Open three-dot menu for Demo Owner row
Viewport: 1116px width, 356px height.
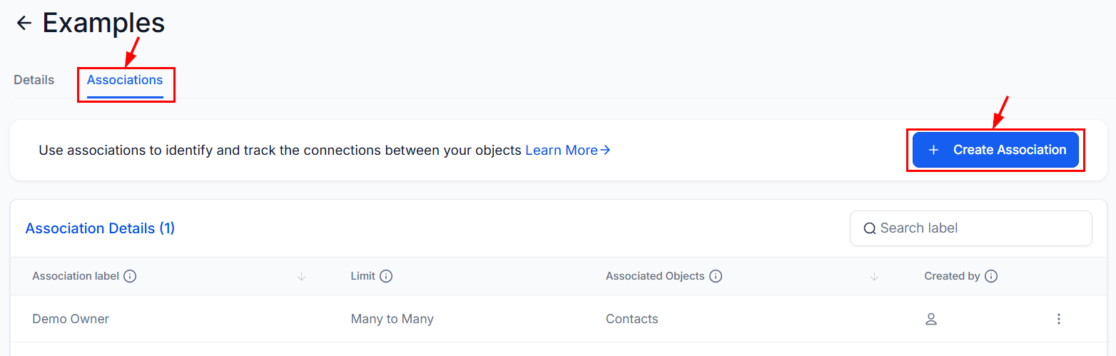1059,319
